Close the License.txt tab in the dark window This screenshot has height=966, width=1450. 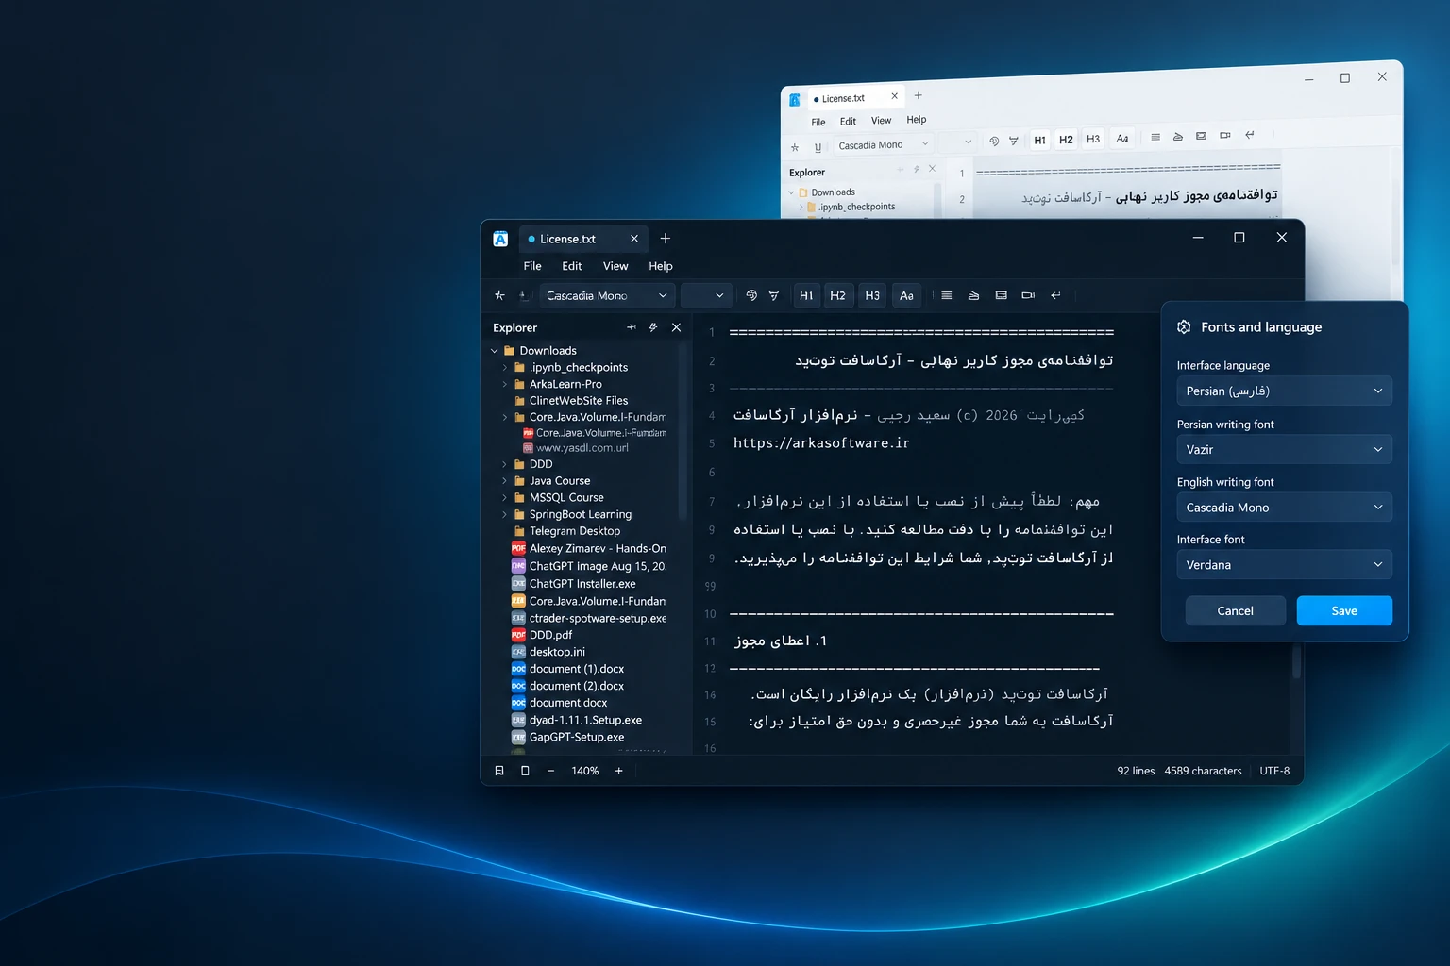tap(634, 239)
